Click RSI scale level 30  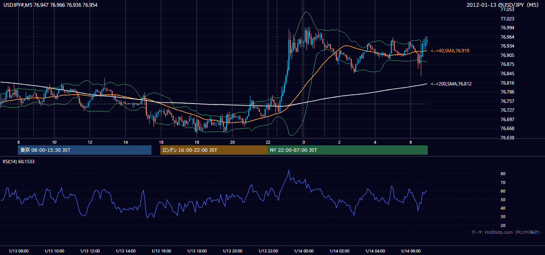pos(503,217)
